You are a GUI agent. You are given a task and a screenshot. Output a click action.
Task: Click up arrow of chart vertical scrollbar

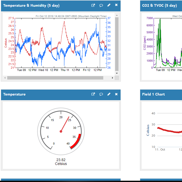tap(117, 15)
